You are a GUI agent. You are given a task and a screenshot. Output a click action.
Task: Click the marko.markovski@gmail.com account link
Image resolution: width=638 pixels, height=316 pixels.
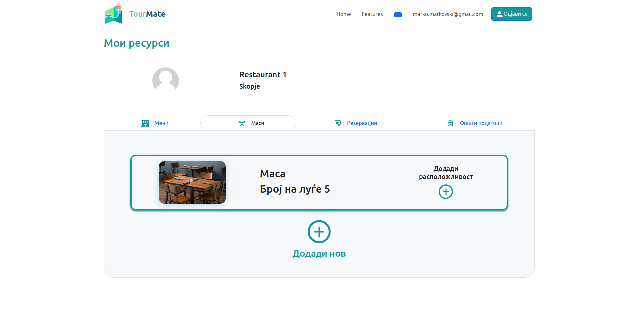[448, 14]
